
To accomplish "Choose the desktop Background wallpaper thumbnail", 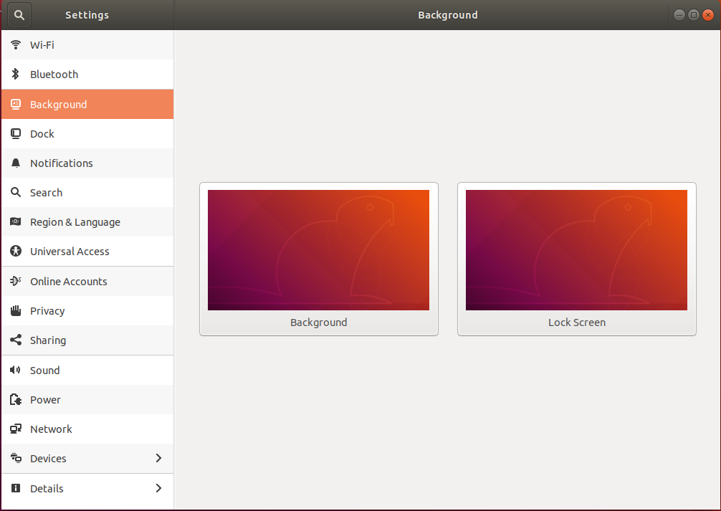I will (x=319, y=250).
